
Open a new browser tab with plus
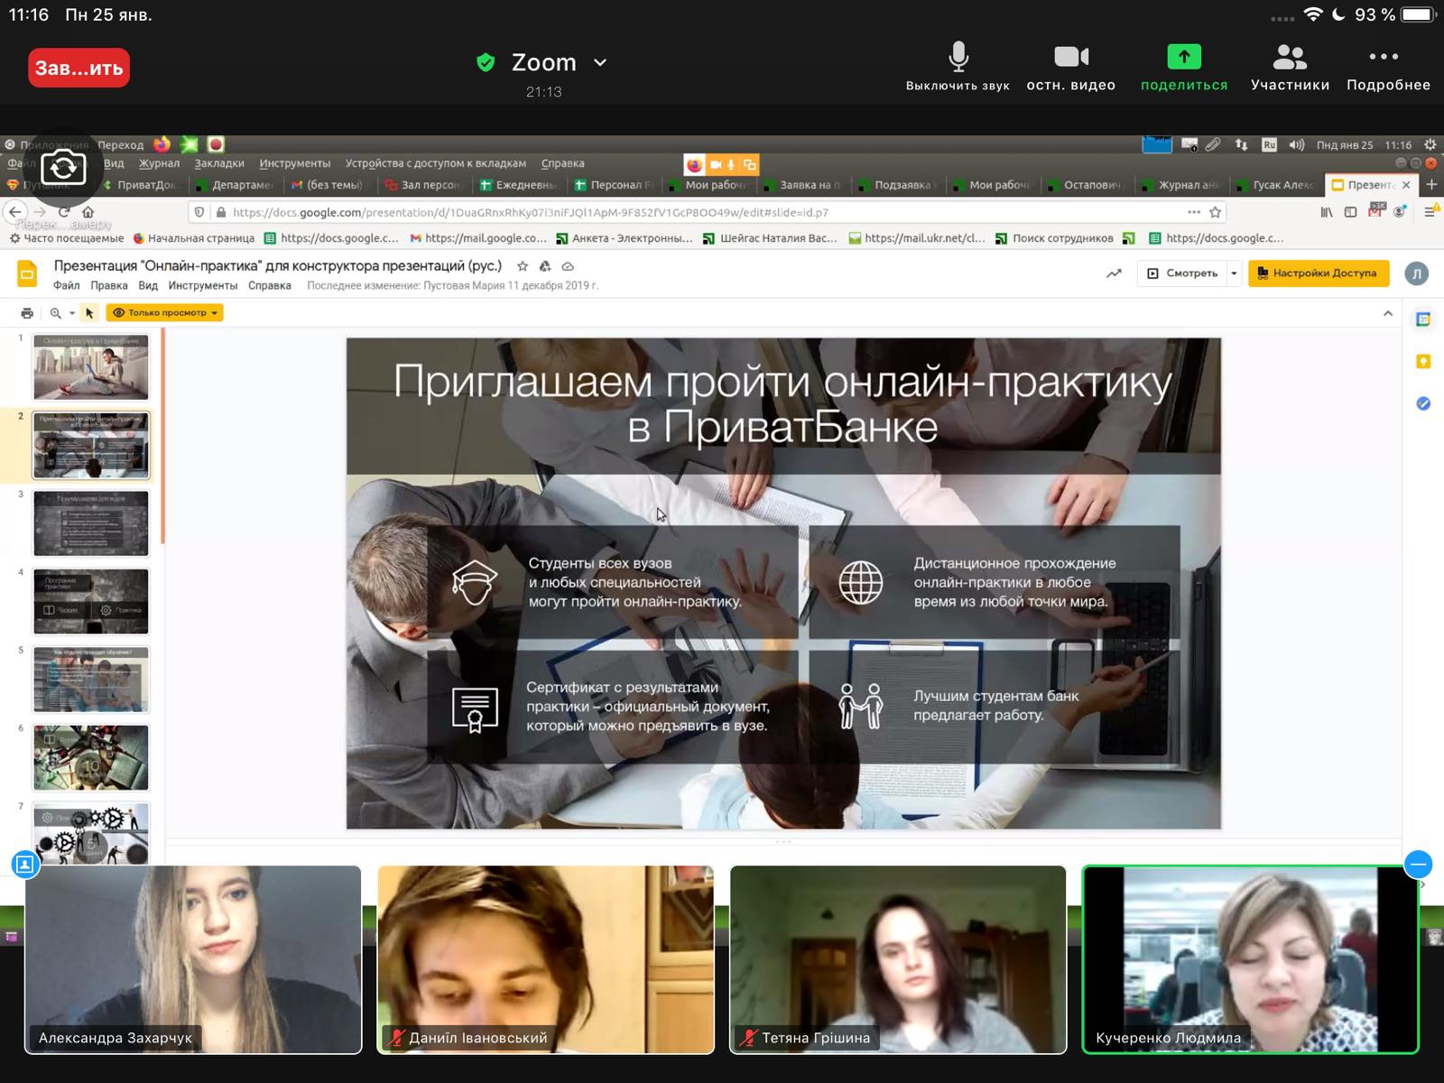pyautogui.click(x=1431, y=184)
